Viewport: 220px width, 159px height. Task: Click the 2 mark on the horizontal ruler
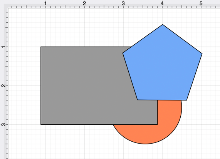point(84,3)
